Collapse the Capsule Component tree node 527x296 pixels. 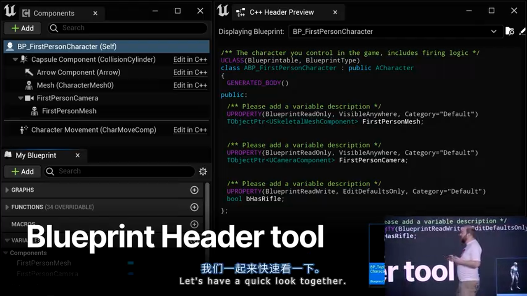tap(15, 60)
